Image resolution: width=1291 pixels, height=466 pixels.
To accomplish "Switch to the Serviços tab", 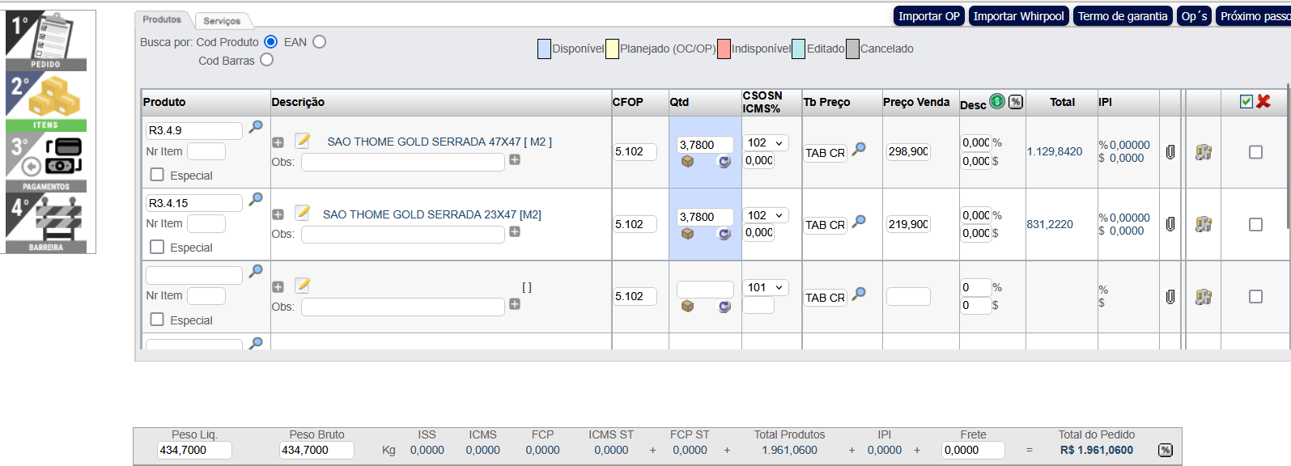I will pyautogui.click(x=222, y=20).
